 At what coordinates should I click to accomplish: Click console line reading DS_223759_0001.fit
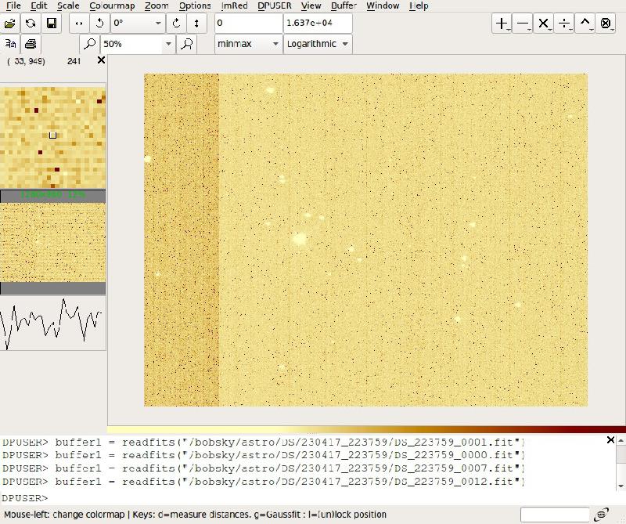264,442
